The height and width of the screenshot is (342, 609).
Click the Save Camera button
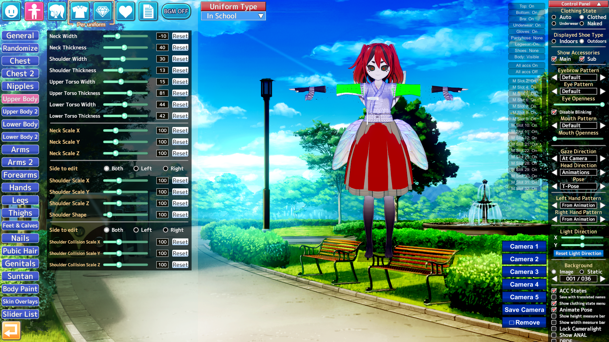pos(524,310)
